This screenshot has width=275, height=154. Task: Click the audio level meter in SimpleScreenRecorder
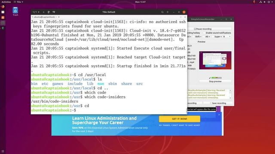(217, 78)
